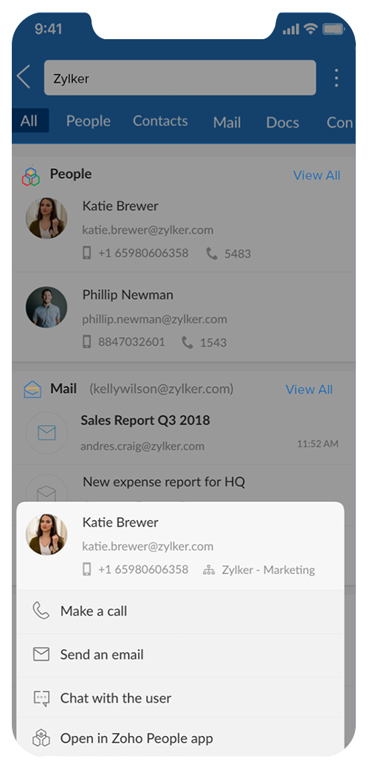The width and height of the screenshot is (369, 770).
Task: Open the Docs tab
Action: point(283,122)
